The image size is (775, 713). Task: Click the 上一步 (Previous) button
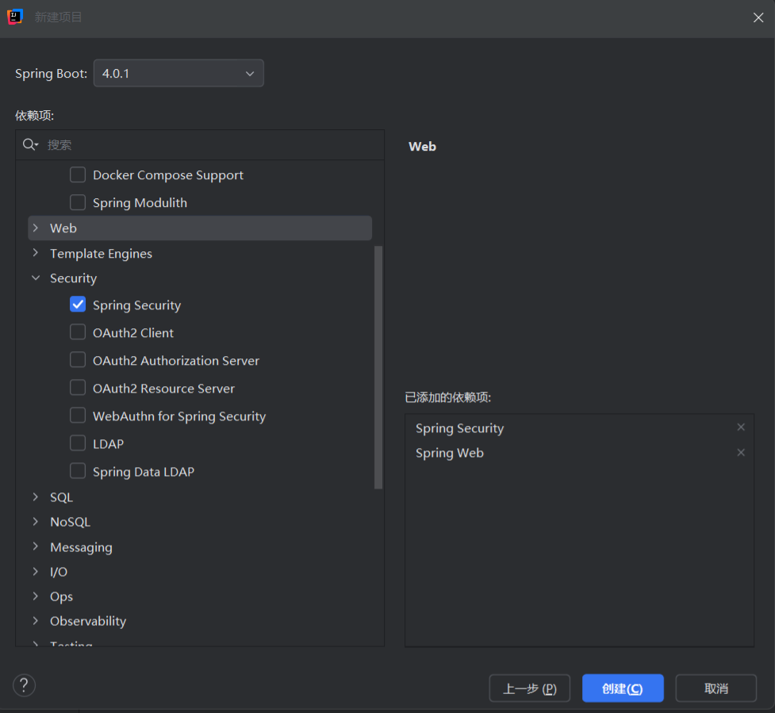529,688
